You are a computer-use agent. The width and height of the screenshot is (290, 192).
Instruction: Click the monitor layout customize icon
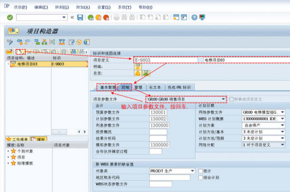tap(202, 17)
